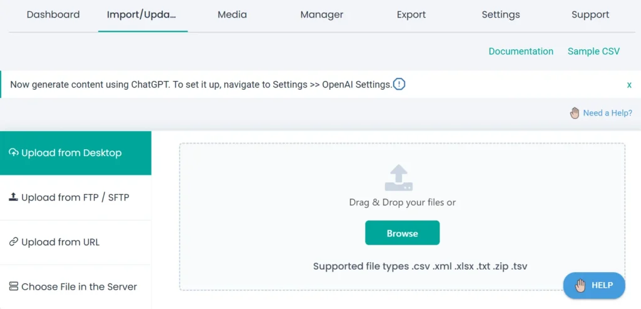Click the hand icon on HELP button
The image size is (641, 309).
pyautogui.click(x=580, y=285)
